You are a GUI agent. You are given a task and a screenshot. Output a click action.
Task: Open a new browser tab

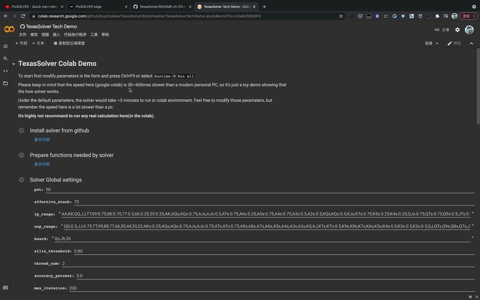(264, 7)
